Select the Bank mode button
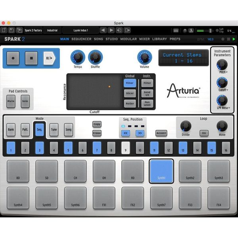 (11, 130)
